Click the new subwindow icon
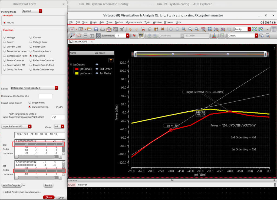 [81, 29]
